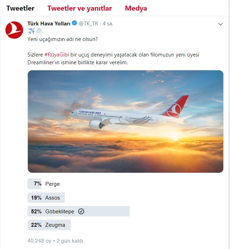Screen dimensions: 230x249
Task: Click the Türk Hava Yolları profile avatar
Action: (14, 30)
